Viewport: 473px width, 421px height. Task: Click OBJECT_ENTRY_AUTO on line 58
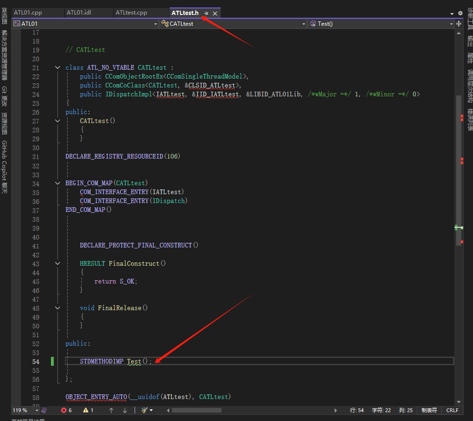(96, 397)
